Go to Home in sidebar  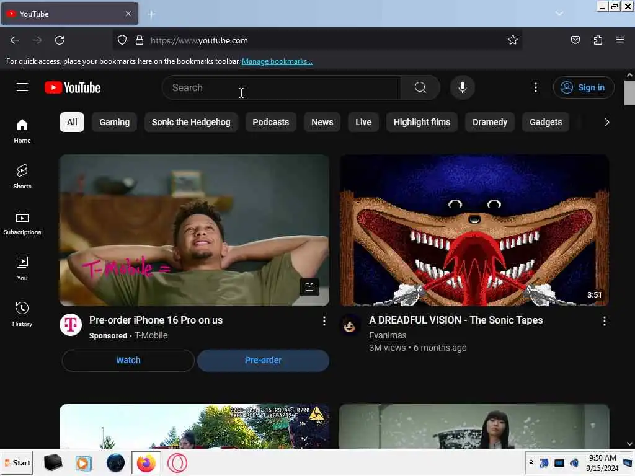[22, 131]
